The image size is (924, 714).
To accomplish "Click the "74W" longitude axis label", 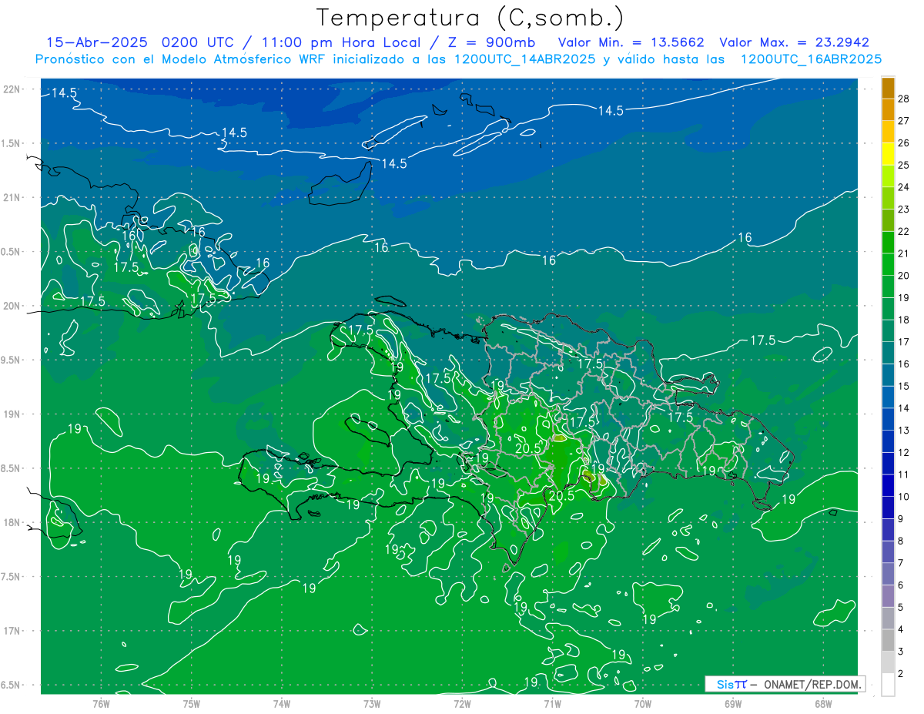I will [x=282, y=703].
